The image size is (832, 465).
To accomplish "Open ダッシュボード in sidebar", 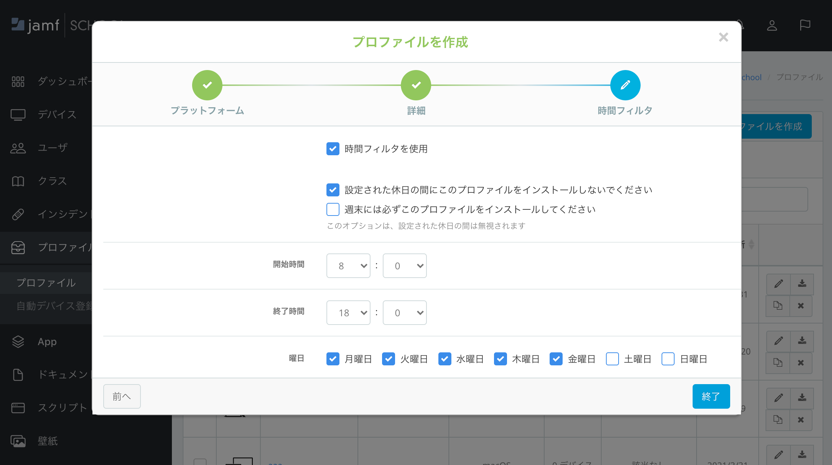I will [x=46, y=81].
